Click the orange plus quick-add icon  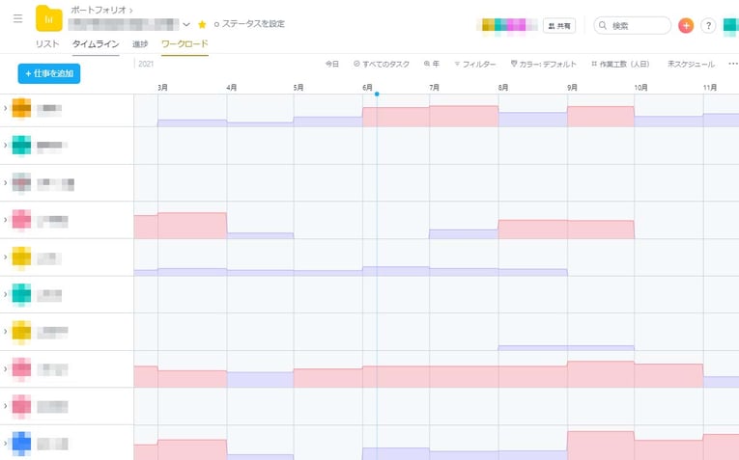(x=686, y=26)
